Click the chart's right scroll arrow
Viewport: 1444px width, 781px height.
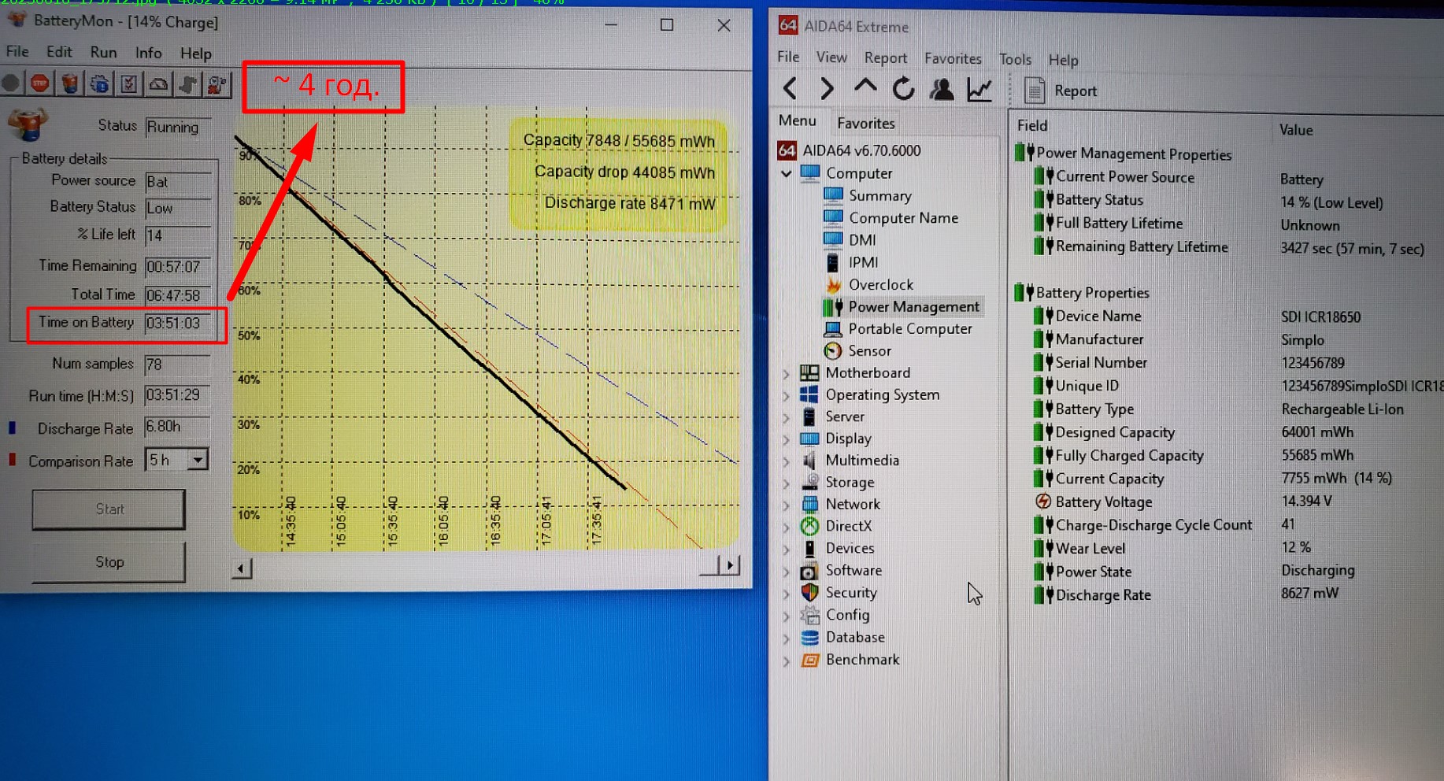coord(730,565)
